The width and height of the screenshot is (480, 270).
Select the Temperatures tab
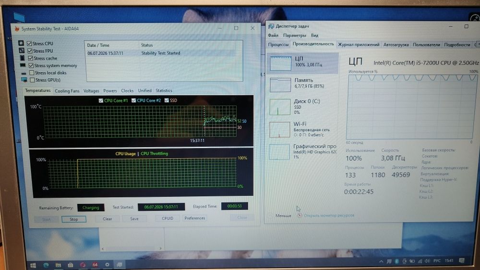click(37, 91)
